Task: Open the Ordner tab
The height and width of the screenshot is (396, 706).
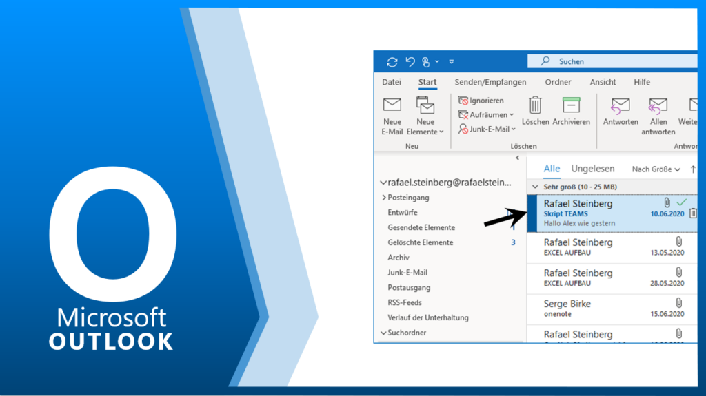Action: [558, 82]
